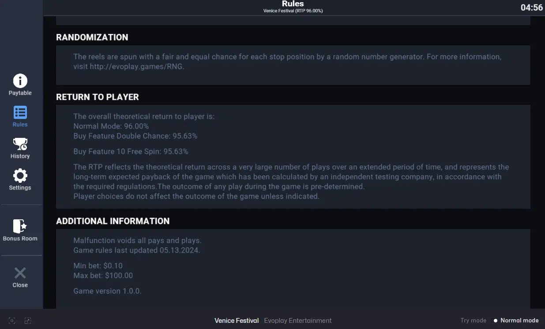Select the Rules list icon
545x329 pixels.
[20, 113]
